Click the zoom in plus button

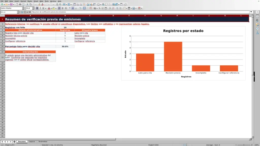click(252, 145)
